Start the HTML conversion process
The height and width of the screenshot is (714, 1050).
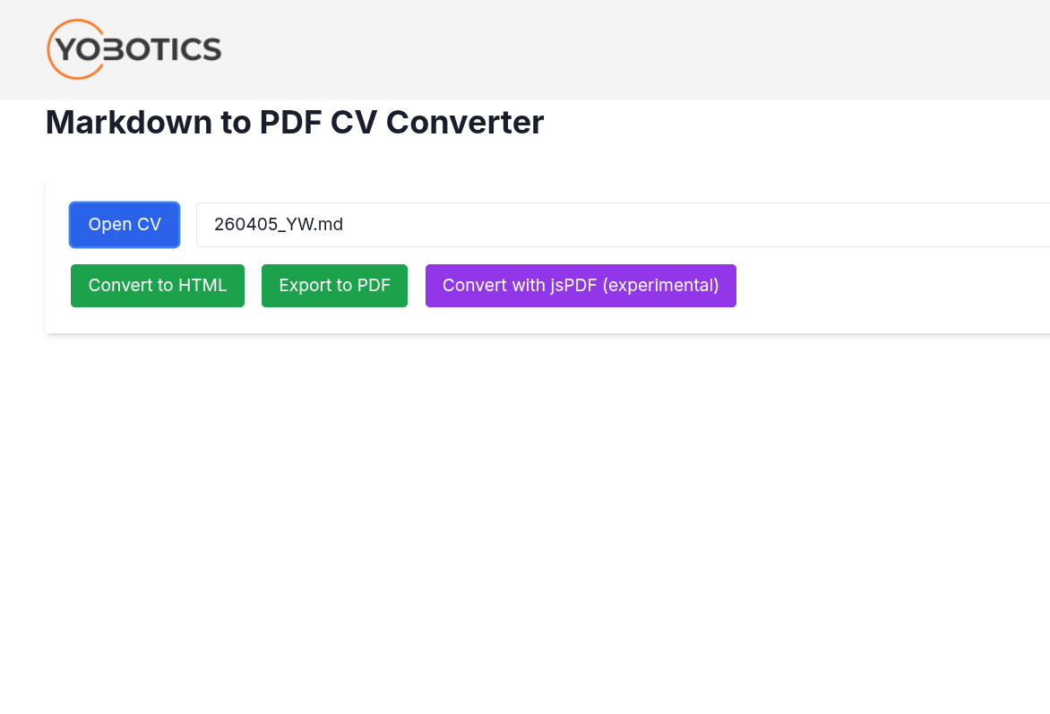[x=157, y=285]
